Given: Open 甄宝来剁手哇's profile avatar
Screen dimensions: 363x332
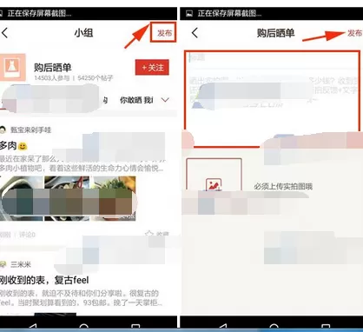Looking at the screenshot, I should (x=3, y=129).
